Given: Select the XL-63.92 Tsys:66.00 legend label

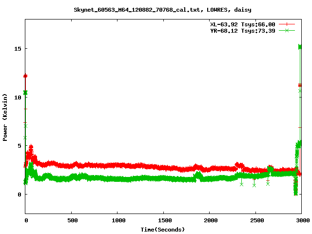Looking at the screenshot, I should (x=242, y=24).
